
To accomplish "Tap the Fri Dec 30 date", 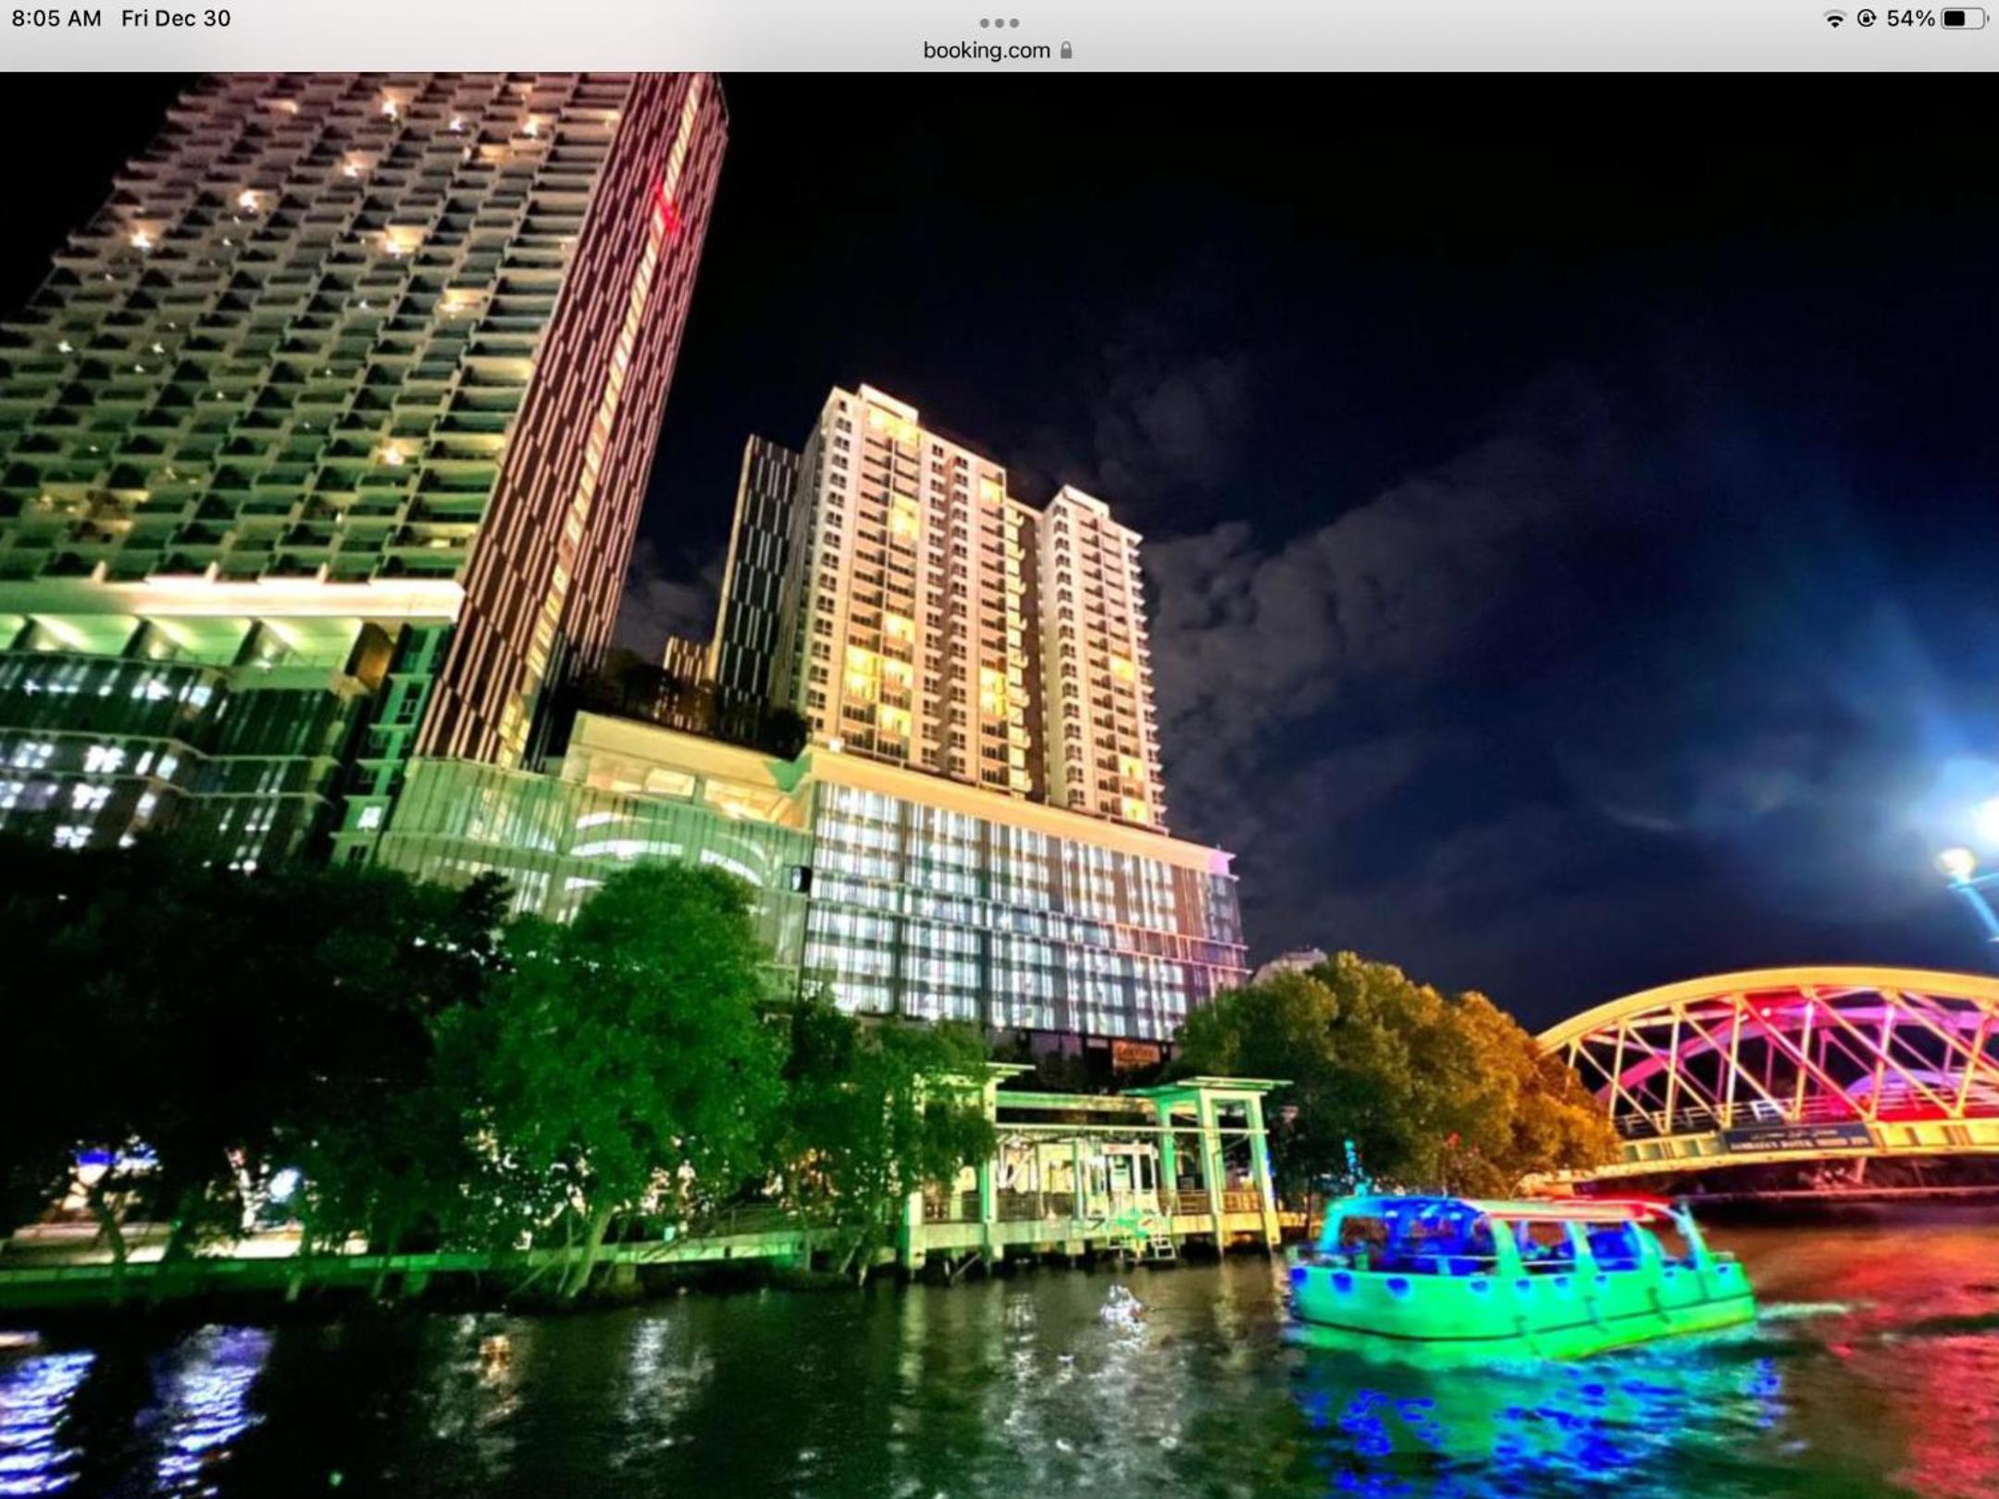I will click(x=176, y=19).
